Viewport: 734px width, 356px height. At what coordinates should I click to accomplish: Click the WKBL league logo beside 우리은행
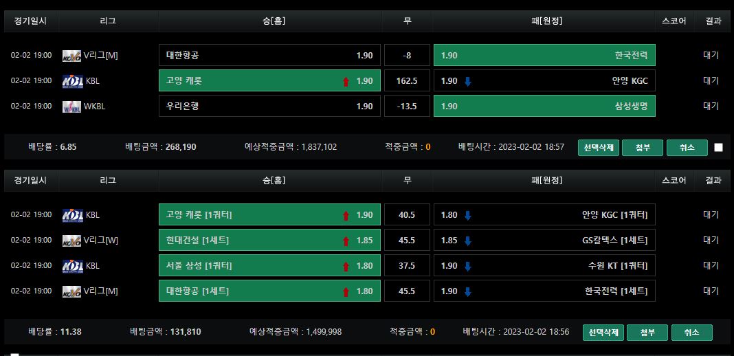tap(72, 107)
